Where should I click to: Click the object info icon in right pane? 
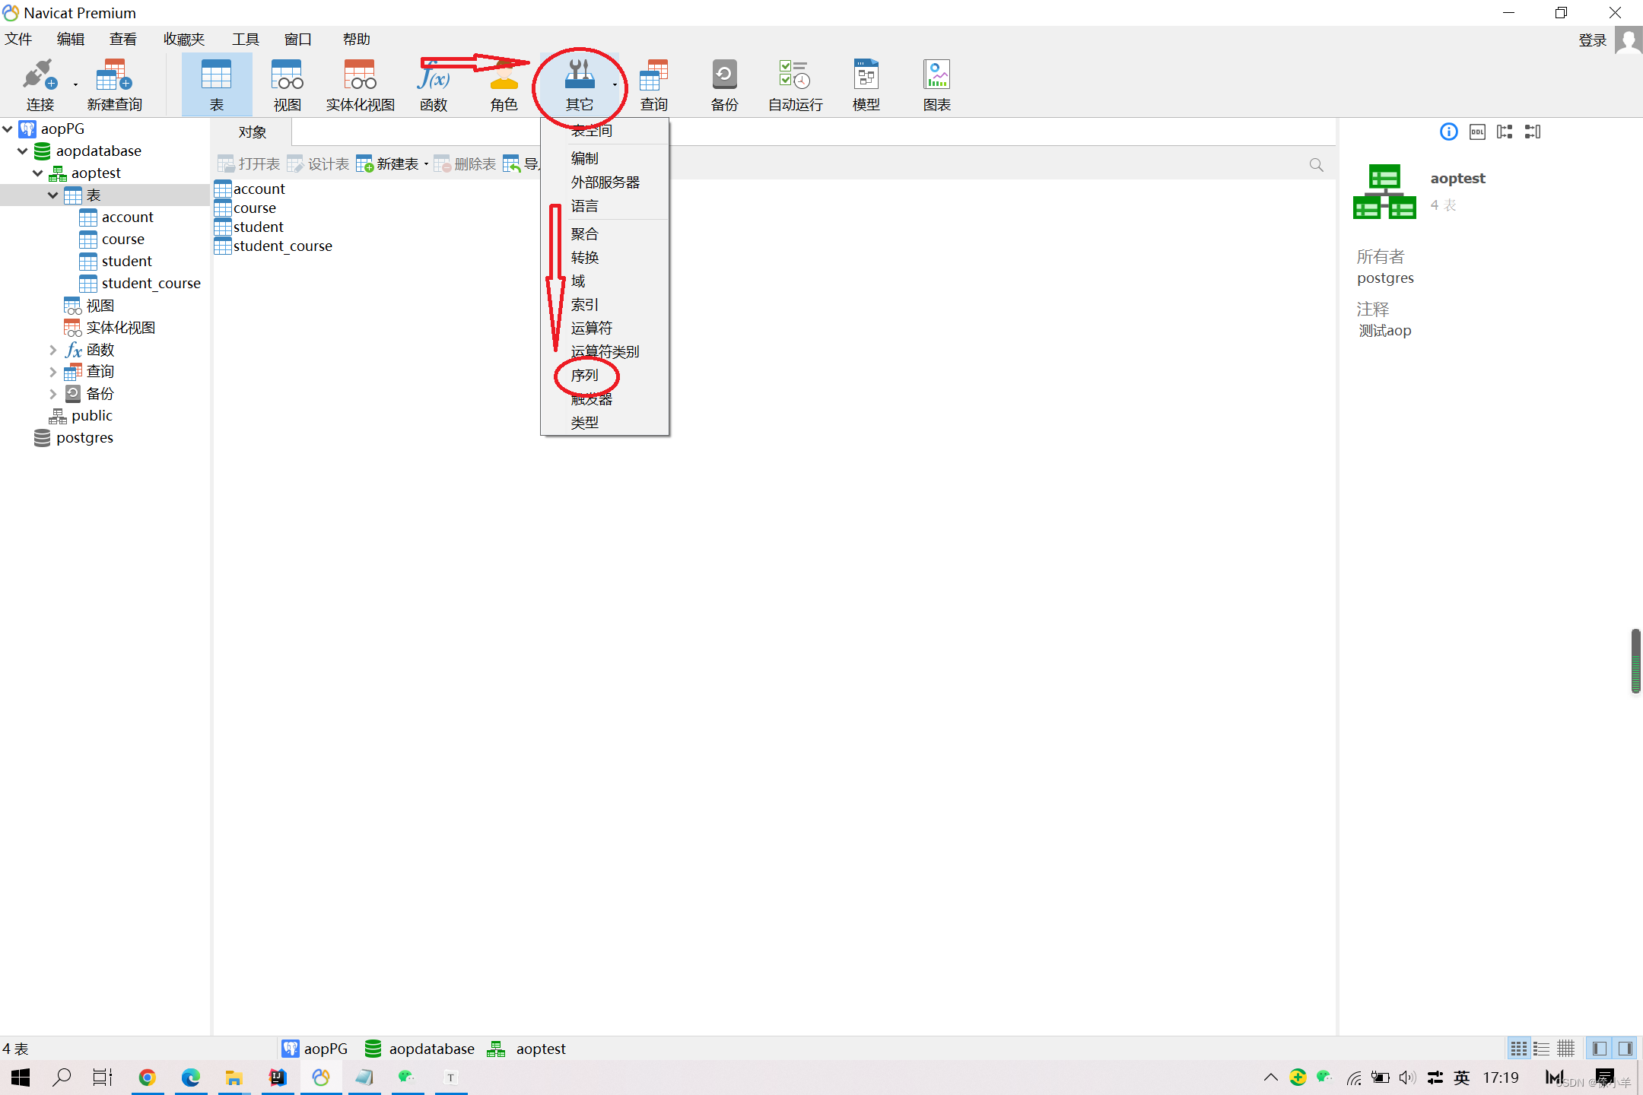pos(1448,132)
